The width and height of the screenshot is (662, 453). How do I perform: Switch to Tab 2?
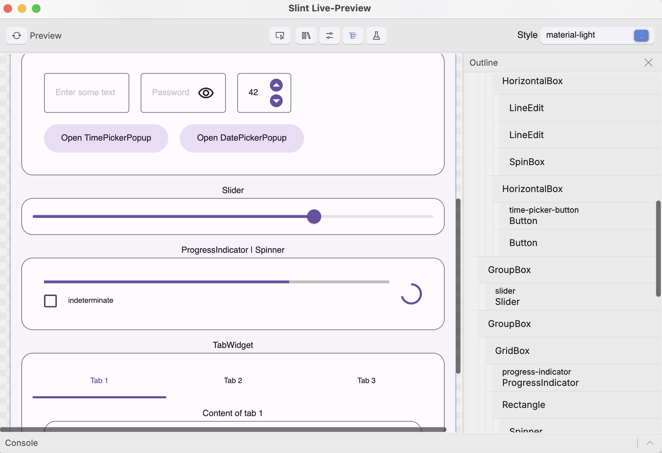coord(233,380)
